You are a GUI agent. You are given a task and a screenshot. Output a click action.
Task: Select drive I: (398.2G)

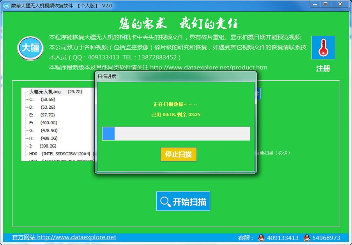(42, 146)
